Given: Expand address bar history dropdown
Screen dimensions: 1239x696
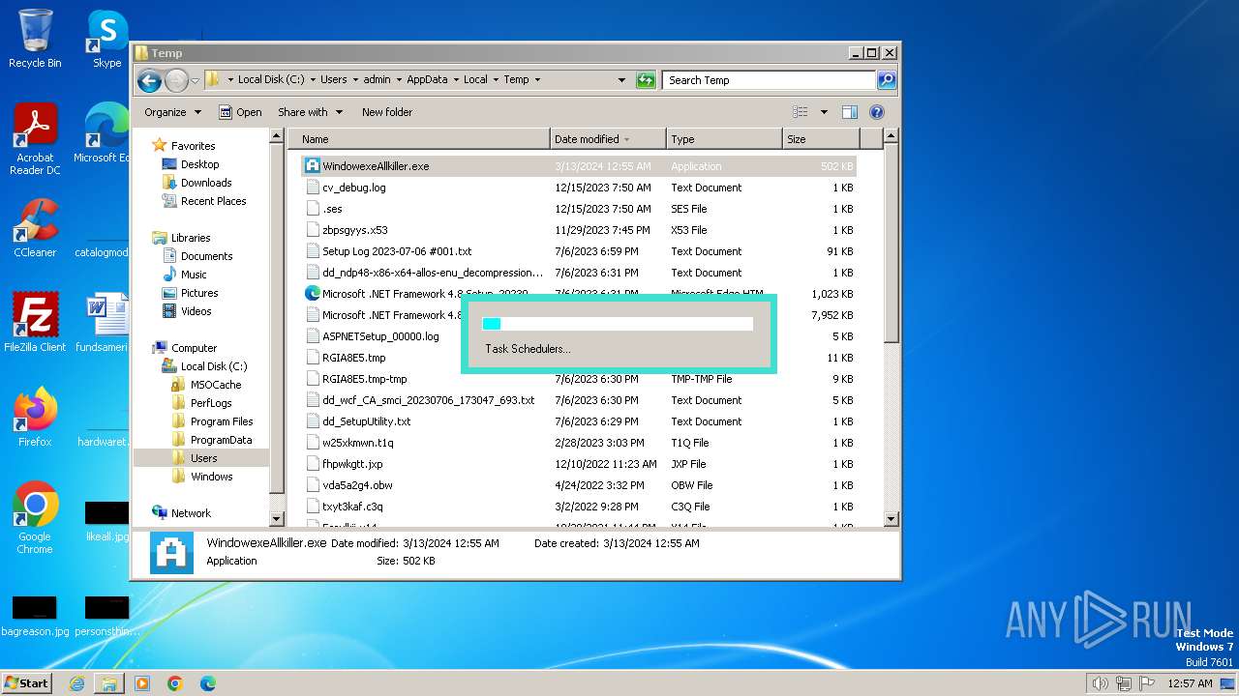Looking at the screenshot, I should point(621,80).
